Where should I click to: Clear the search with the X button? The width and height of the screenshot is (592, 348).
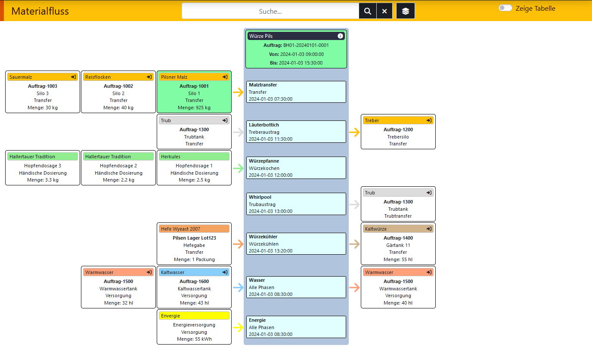[x=384, y=11]
